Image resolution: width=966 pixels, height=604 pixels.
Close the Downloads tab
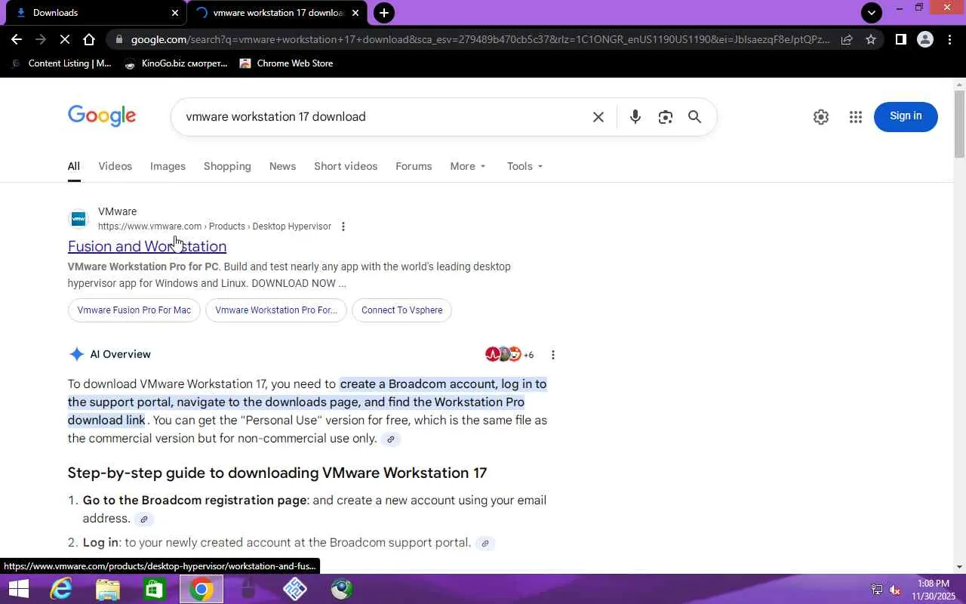tap(175, 13)
